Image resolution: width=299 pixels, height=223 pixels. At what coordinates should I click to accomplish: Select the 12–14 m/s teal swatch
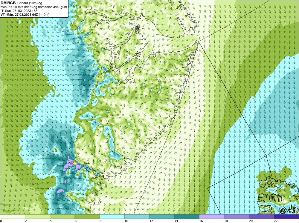(162, 217)
